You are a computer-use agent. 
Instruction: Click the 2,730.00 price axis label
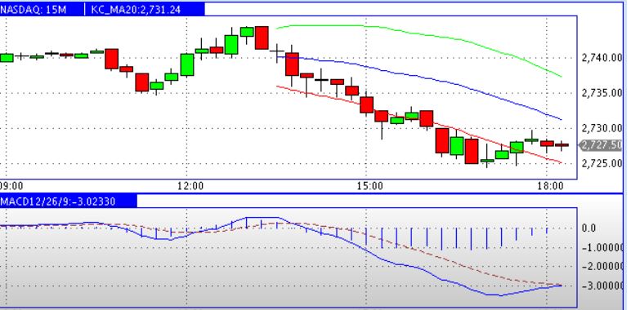tap(602, 128)
